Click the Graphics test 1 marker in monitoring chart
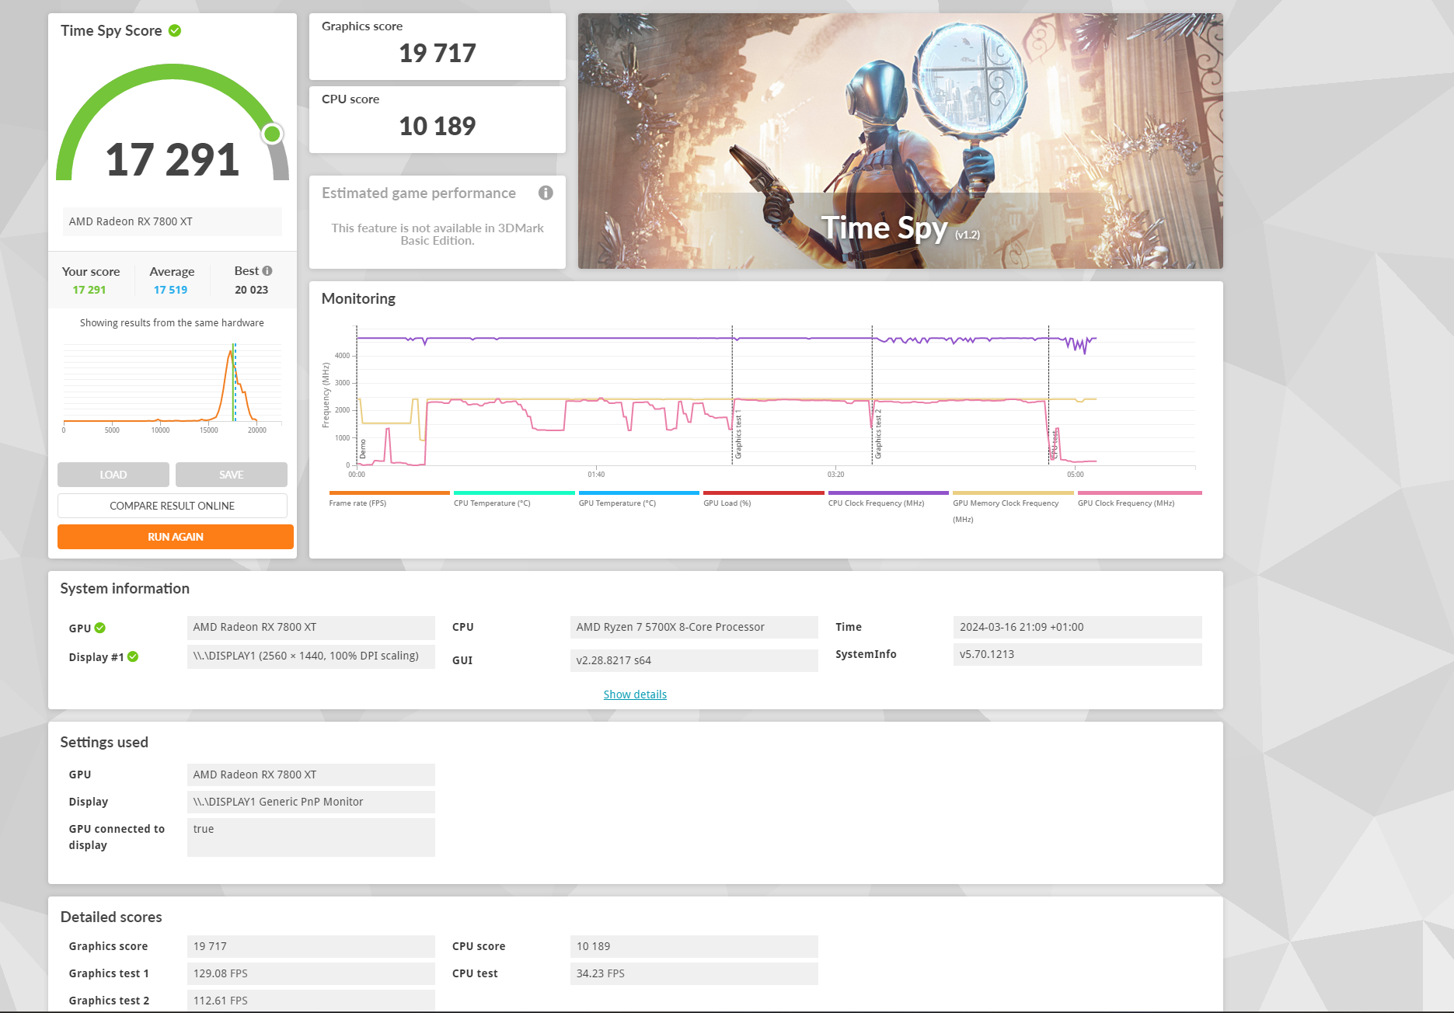 point(738,434)
